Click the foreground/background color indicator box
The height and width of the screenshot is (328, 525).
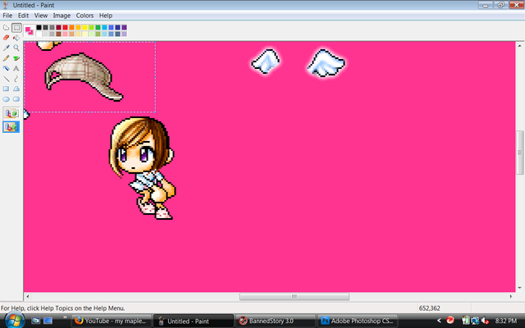click(30, 31)
